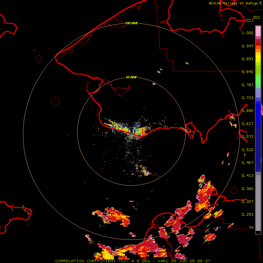Viewport: 263px width, 263px height.
Task: Click the [CC] legend unit label
Action: [x=249, y=20]
